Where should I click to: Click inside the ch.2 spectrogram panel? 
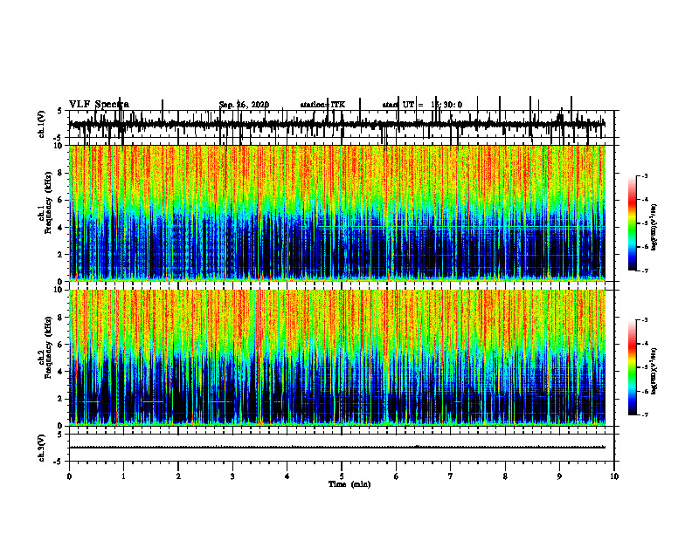click(x=337, y=358)
